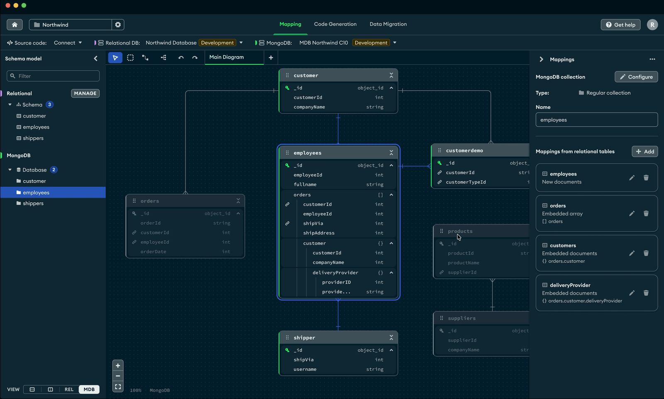
Task: Click the Configure button
Action: pyautogui.click(x=636, y=77)
